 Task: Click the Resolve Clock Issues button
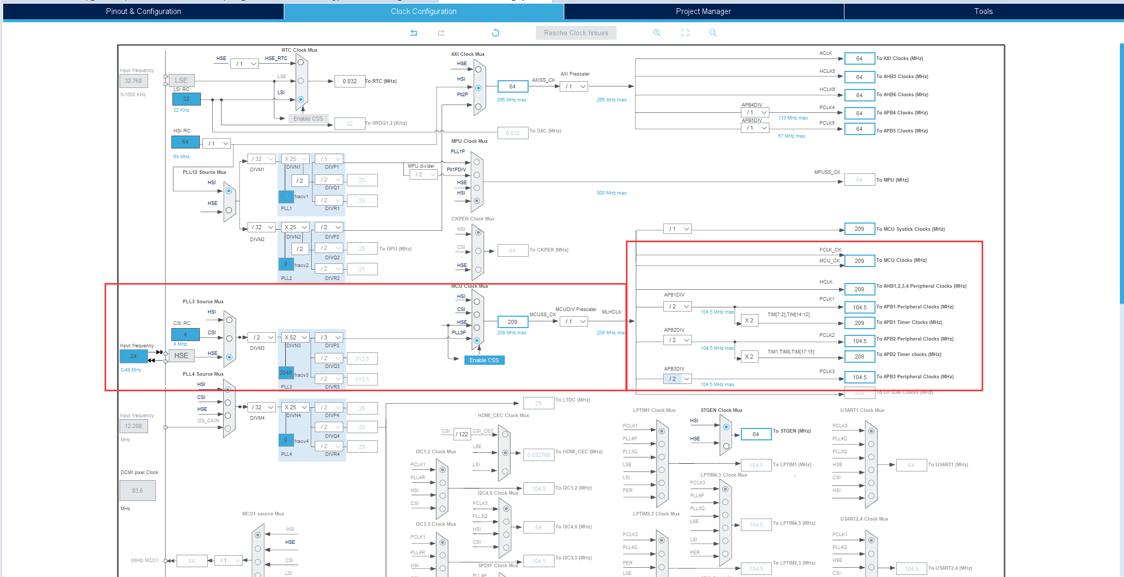pyautogui.click(x=576, y=33)
